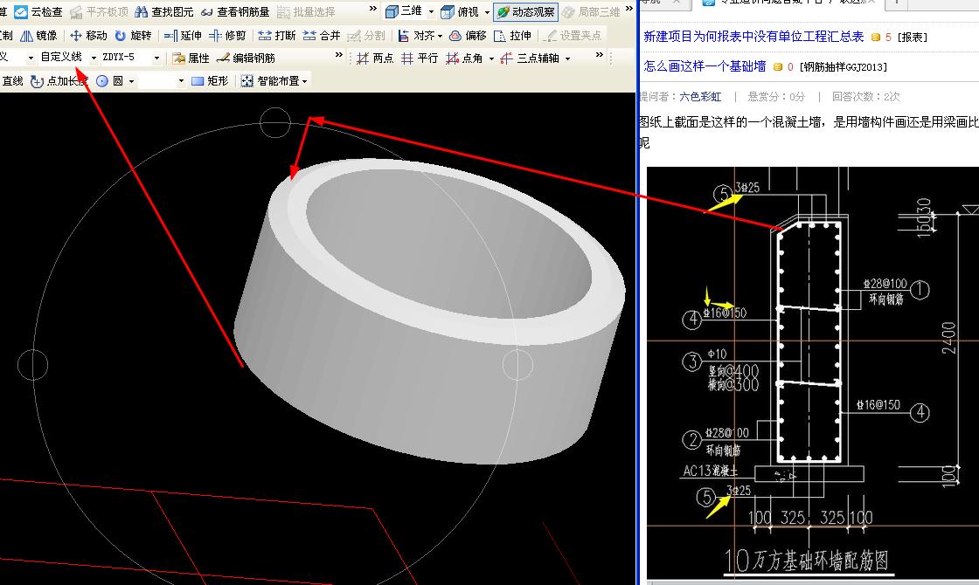The width and height of the screenshot is (979, 585).
Task: Open asker profile 六色彩虹
Action: tap(700, 97)
